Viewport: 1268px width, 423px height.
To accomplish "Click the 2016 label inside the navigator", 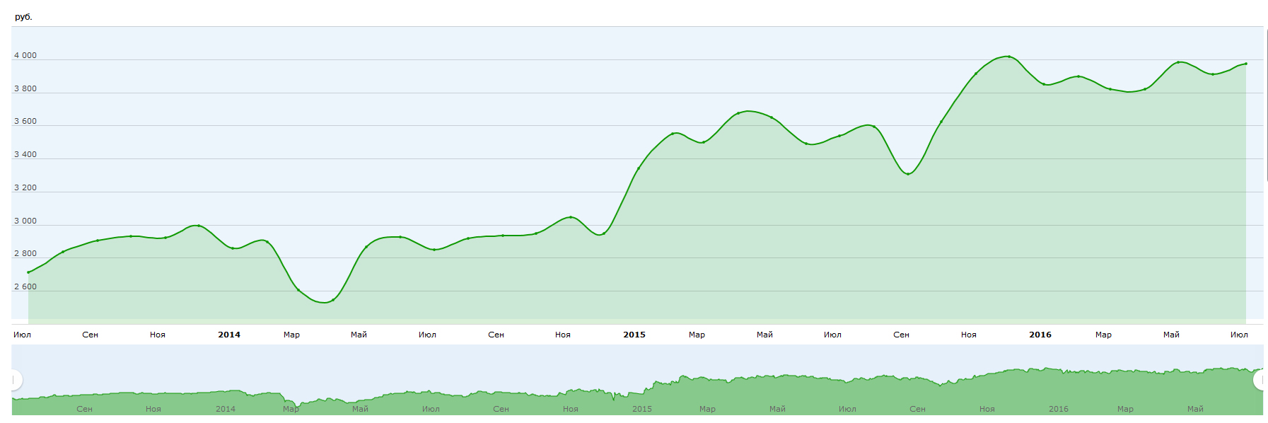I will (1059, 409).
